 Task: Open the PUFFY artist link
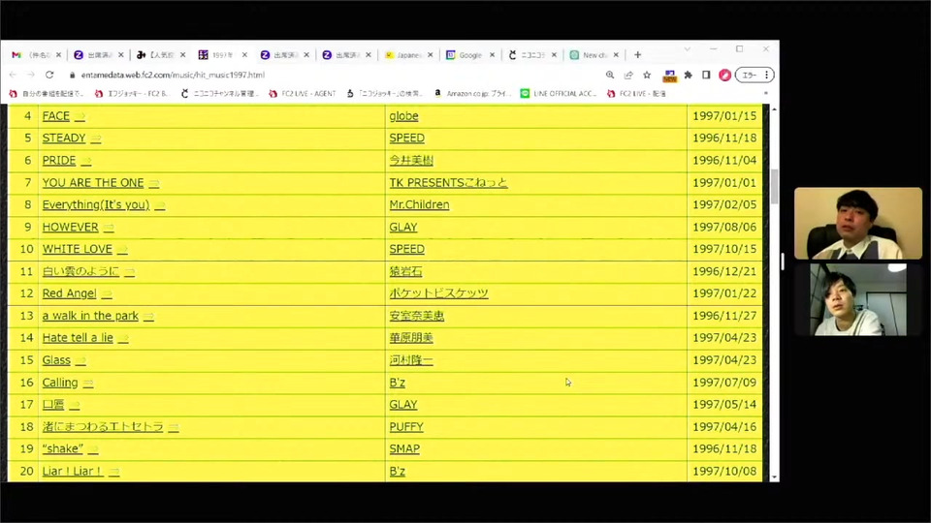tap(406, 427)
